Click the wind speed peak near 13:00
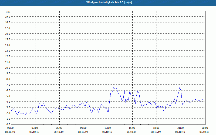The height and width of the screenshot is (135, 216). (x=116, y=87)
